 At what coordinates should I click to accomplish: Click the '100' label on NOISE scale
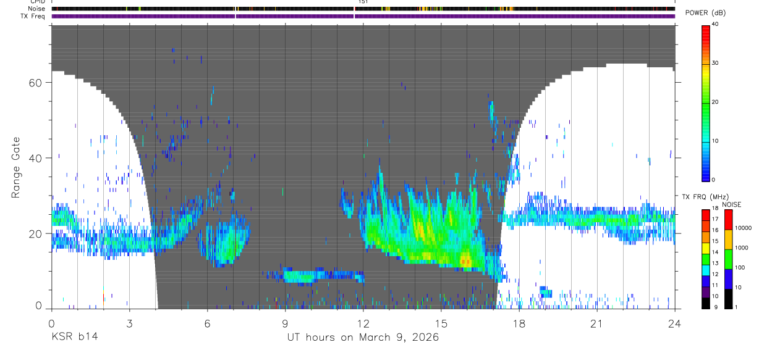[x=739, y=267]
